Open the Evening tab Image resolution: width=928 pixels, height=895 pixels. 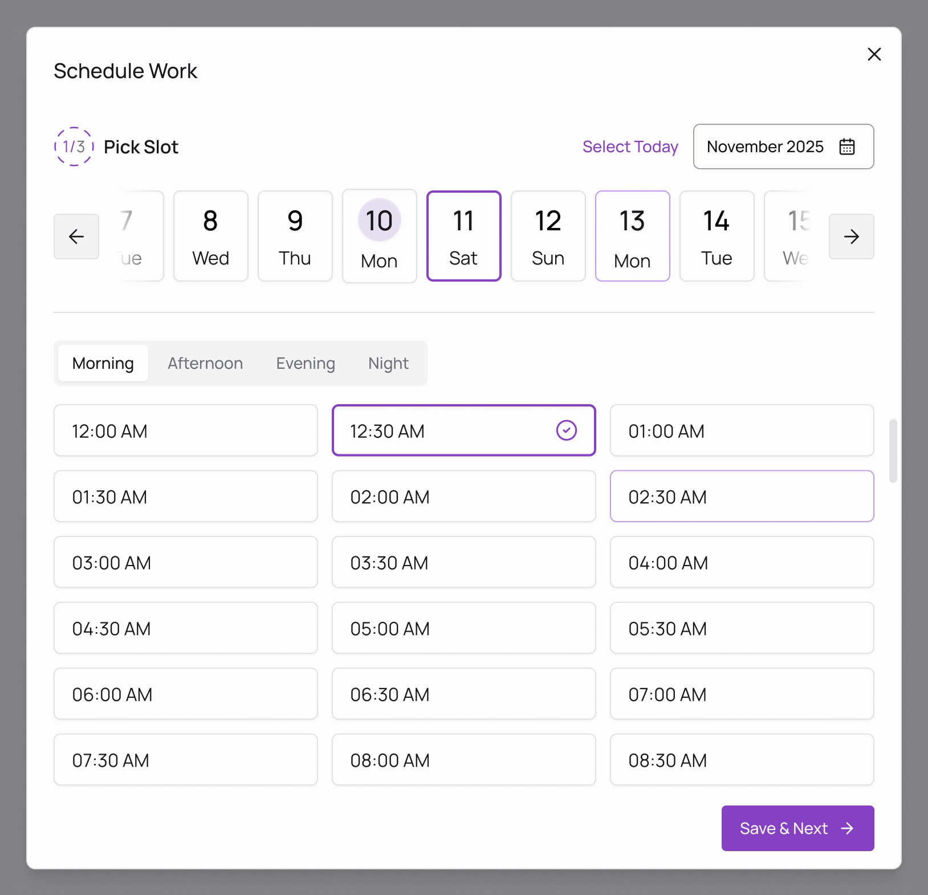[306, 363]
